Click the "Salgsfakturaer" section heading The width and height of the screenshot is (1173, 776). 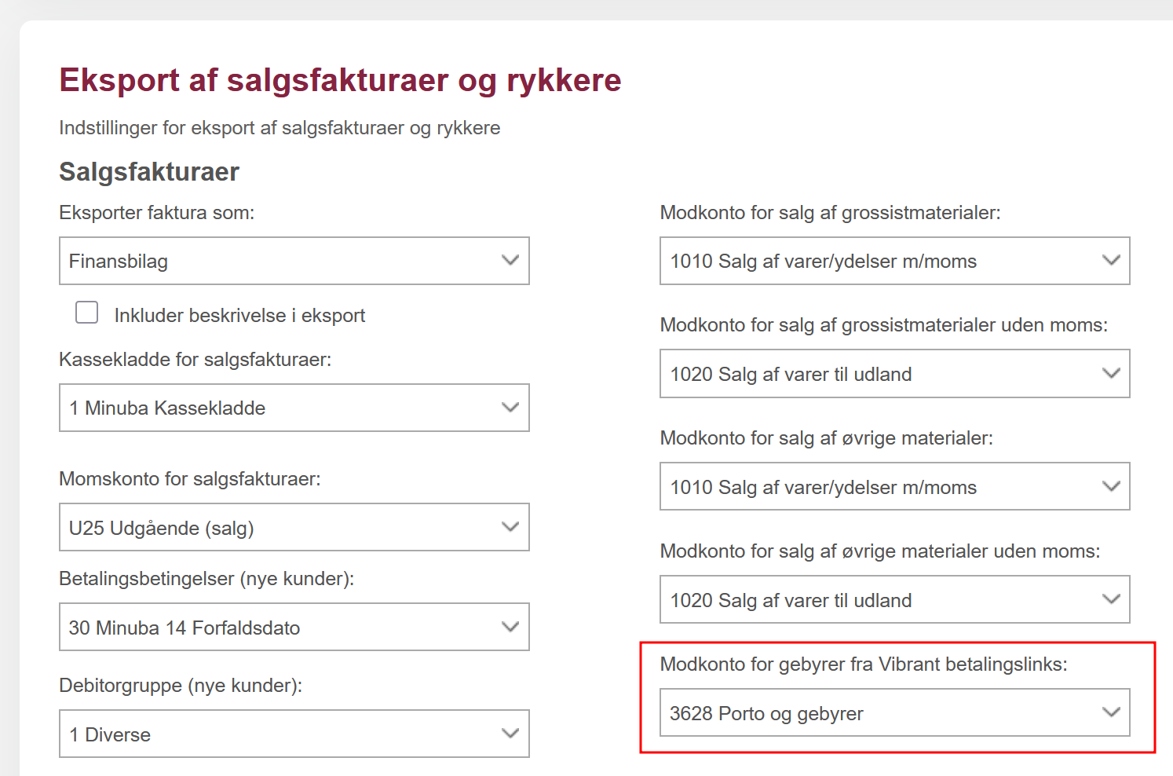pyautogui.click(x=149, y=172)
